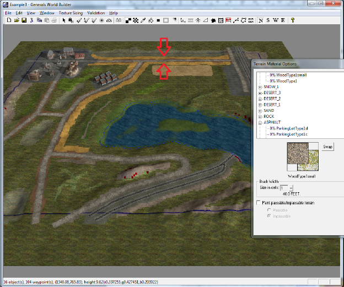The height and width of the screenshot is (287, 344).
Task: Open the Texture Sizing menu
Action: coord(70,13)
